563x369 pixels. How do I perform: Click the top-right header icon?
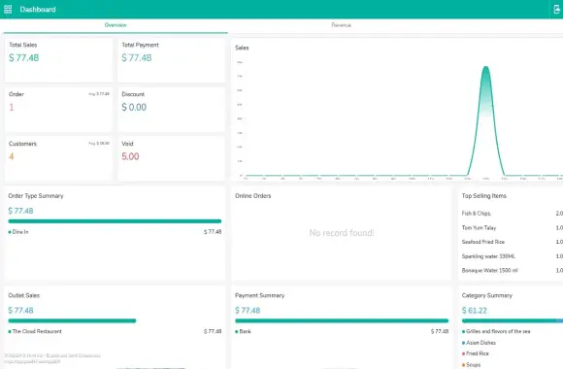(556, 10)
